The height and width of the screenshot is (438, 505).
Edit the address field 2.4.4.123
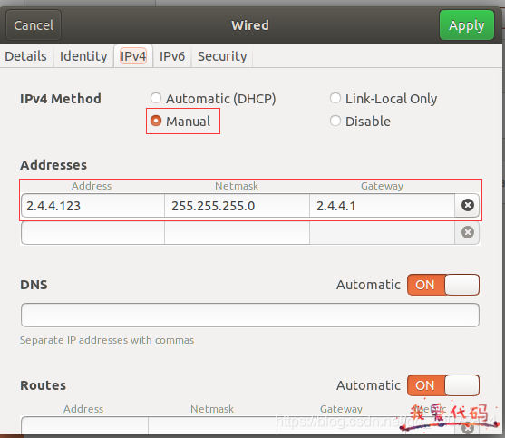[92, 206]
